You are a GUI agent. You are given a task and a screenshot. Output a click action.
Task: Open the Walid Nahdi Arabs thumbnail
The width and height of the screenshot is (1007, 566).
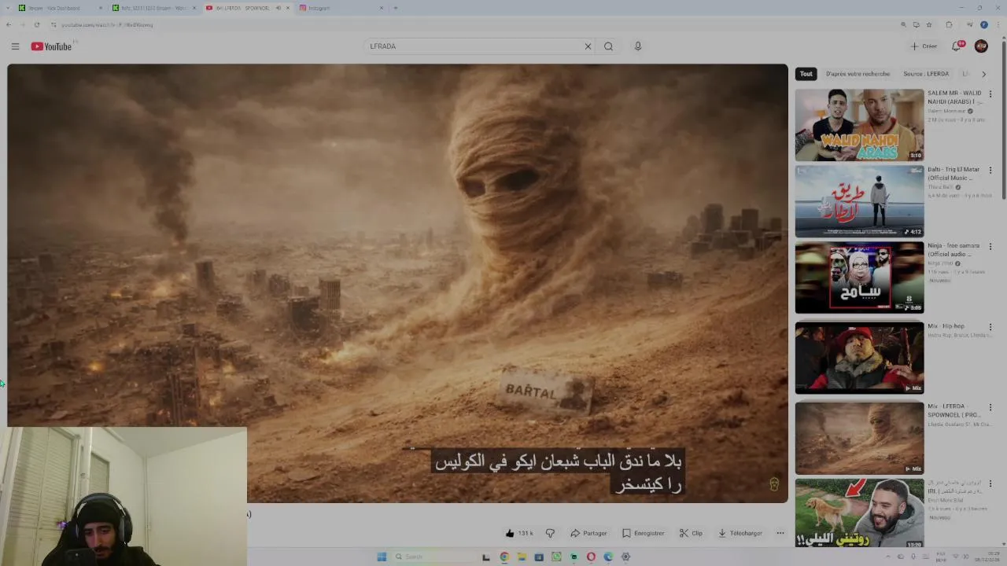pyautogui.click(x=859, y=125)
